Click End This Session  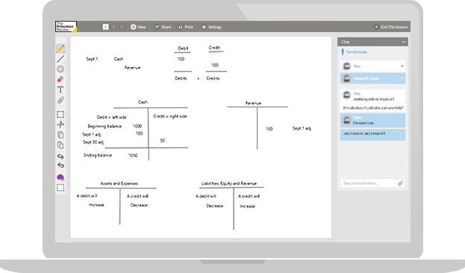point(391,27)
